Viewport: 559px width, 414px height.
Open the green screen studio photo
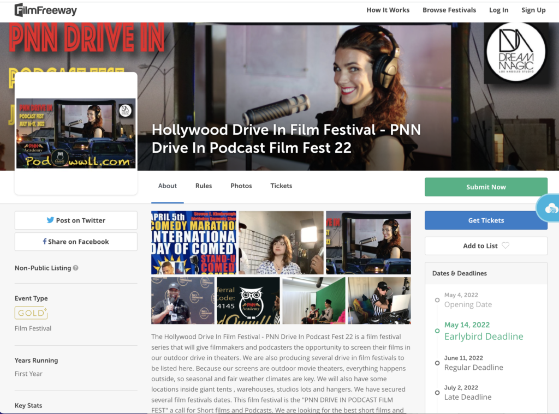point(314,301)
